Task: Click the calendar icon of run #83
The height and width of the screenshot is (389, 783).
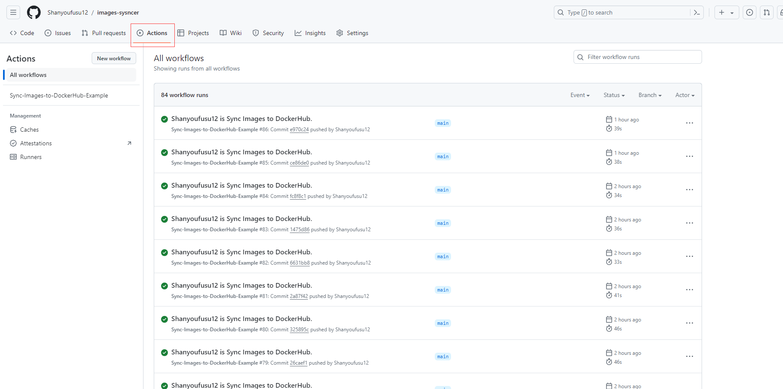Action: click(609, 219)
